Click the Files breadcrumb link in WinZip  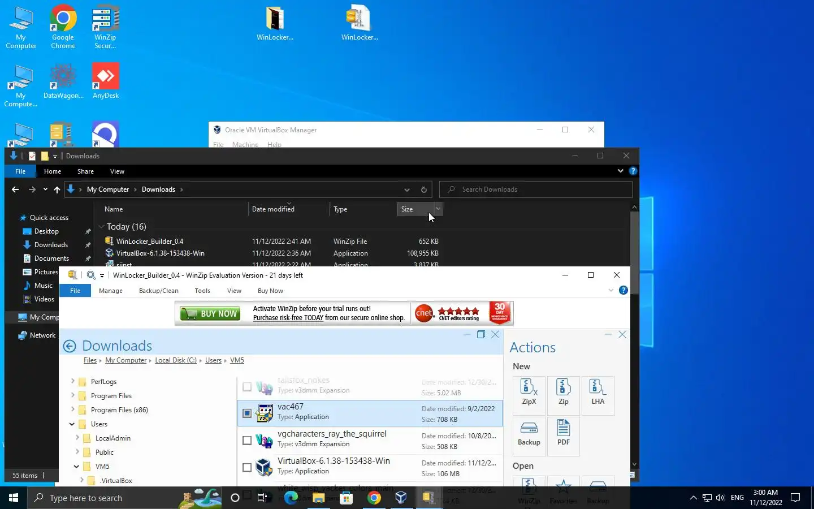tap(90, 360)
